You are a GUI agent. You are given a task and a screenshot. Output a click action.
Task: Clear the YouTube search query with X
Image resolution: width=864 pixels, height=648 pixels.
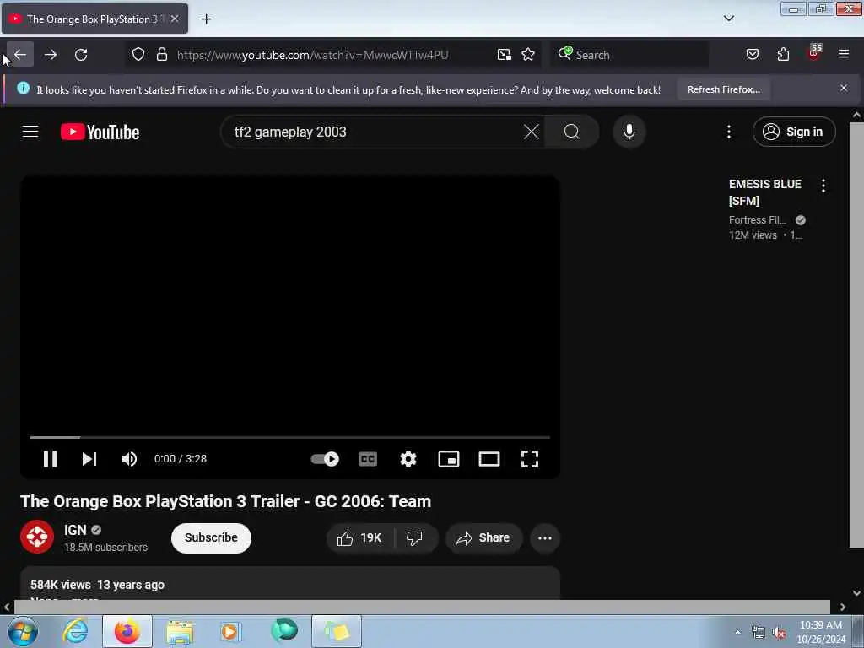tap(532, 132)
